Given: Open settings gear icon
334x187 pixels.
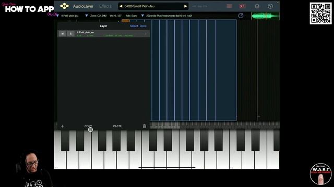Looking at the screenshot, I should [x=257, y=6].
